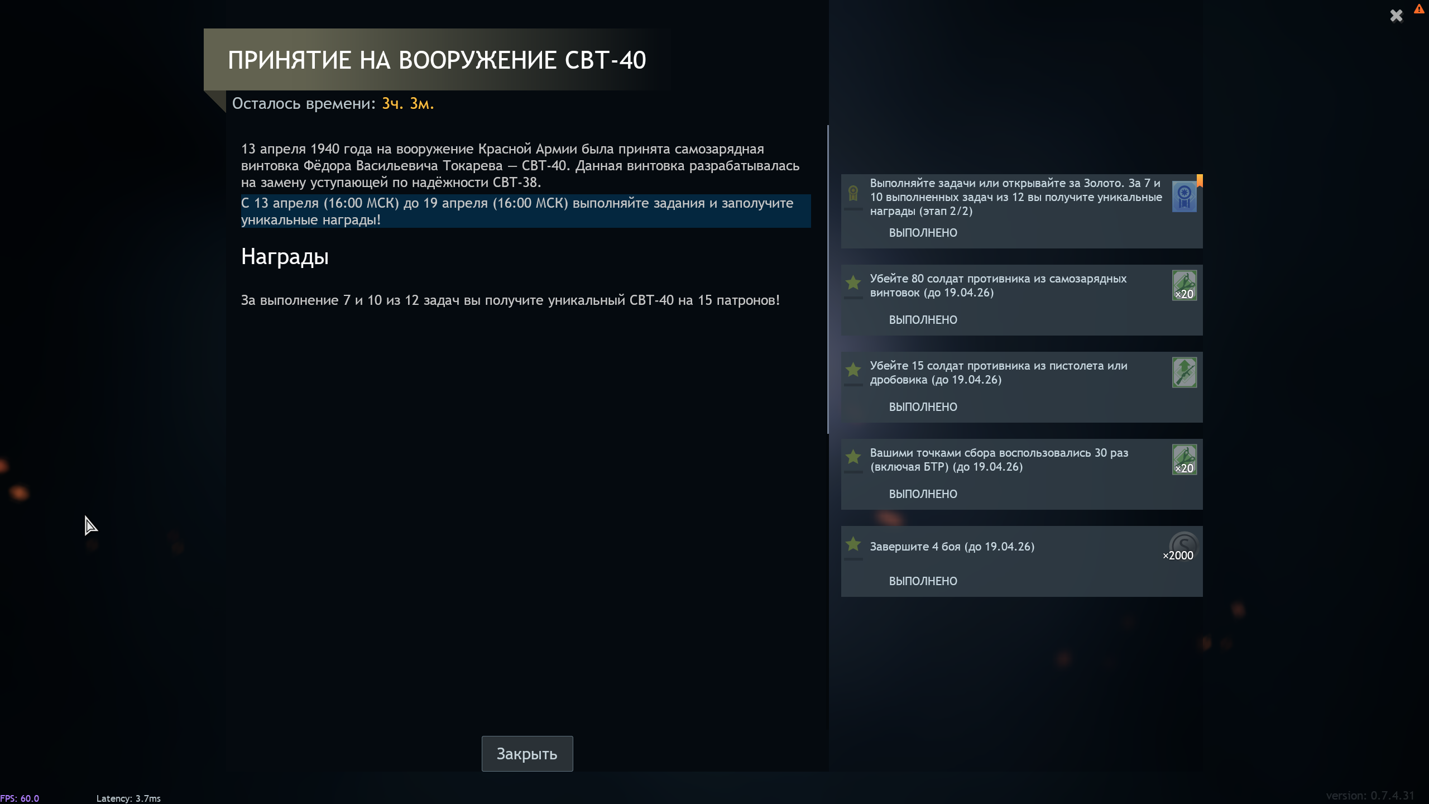This screenshot has width=1429, height=804.
Task: Click the blue medal reward icon
Action: pos(1184,197)
